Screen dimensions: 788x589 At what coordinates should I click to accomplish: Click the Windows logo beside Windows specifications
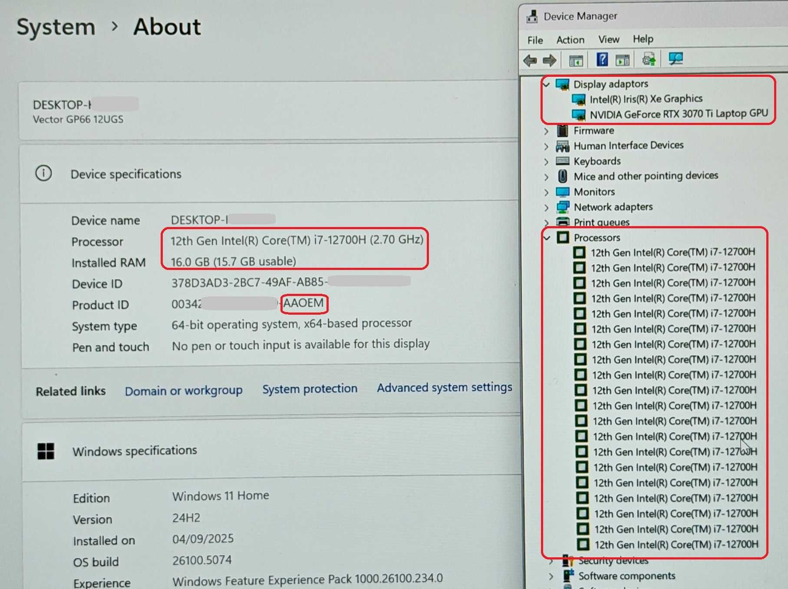pyautogui.click(x=46, y=451)
